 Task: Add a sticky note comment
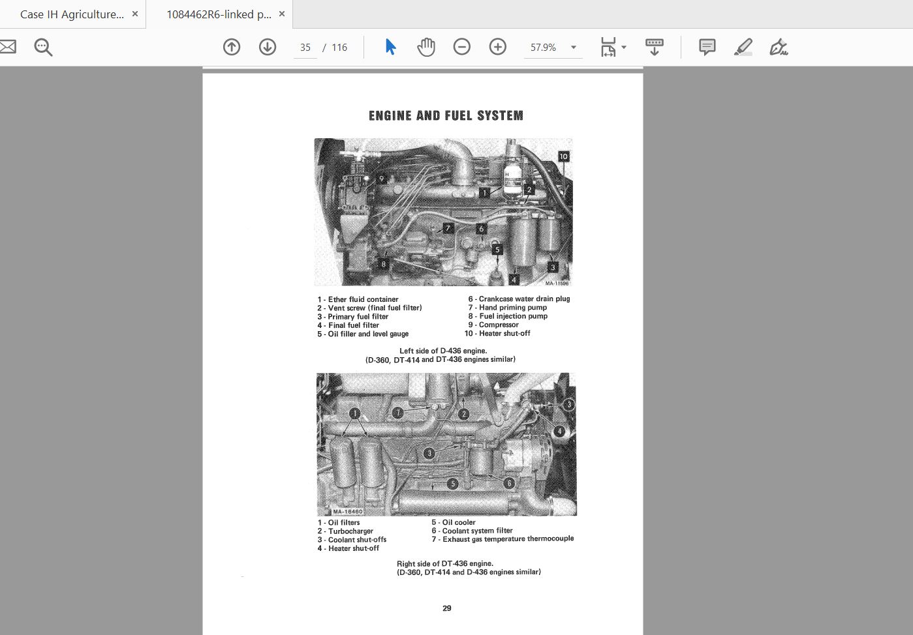tap(707, 47)
